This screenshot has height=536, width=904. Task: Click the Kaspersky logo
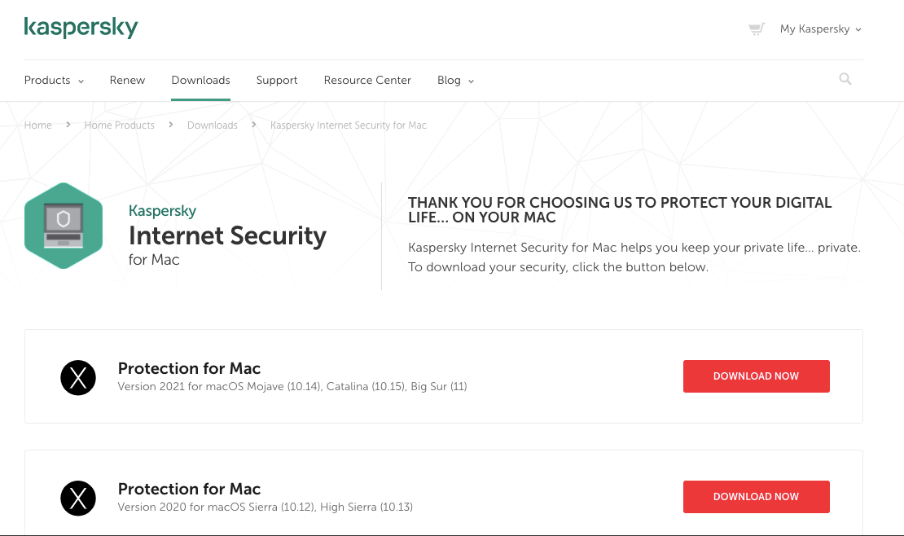point(81,27)
